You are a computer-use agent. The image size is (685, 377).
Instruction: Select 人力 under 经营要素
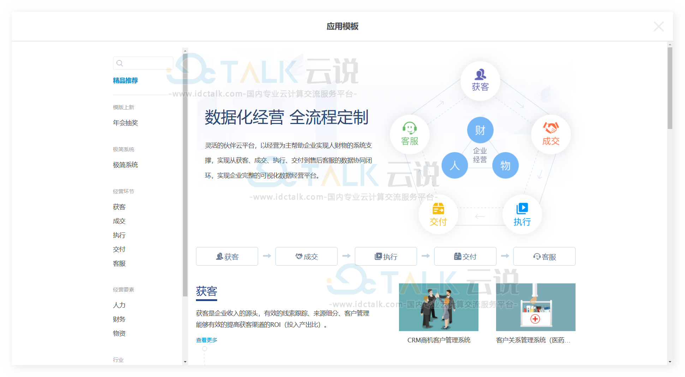[119, 305]
